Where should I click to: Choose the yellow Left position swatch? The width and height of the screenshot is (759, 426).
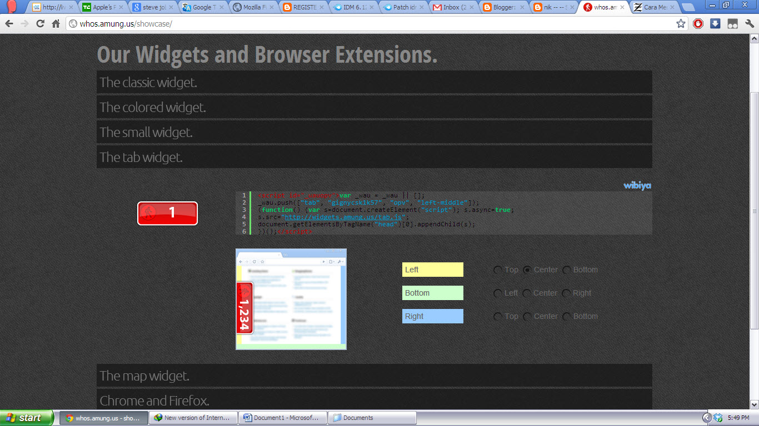432,270
